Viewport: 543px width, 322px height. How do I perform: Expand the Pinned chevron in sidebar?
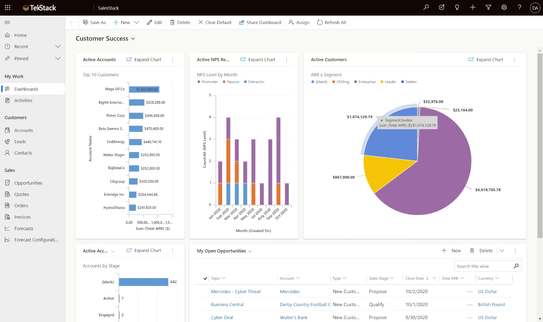pos(58,58)
